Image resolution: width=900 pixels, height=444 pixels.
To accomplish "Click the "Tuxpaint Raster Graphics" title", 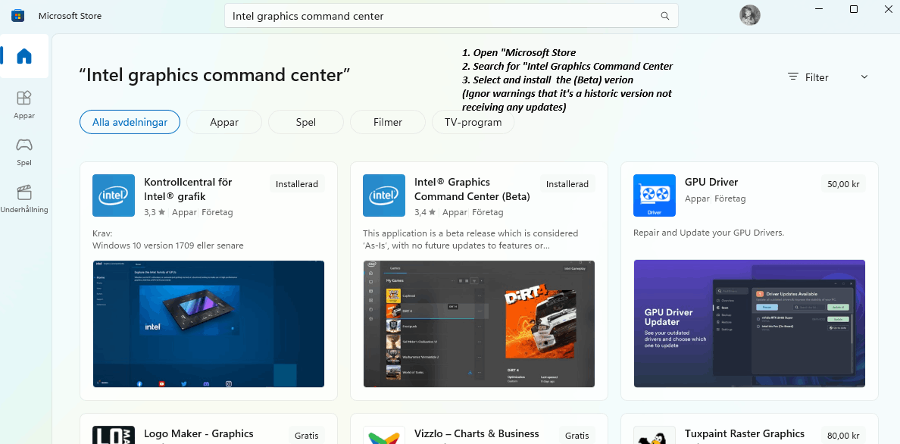I will (745, 433).
